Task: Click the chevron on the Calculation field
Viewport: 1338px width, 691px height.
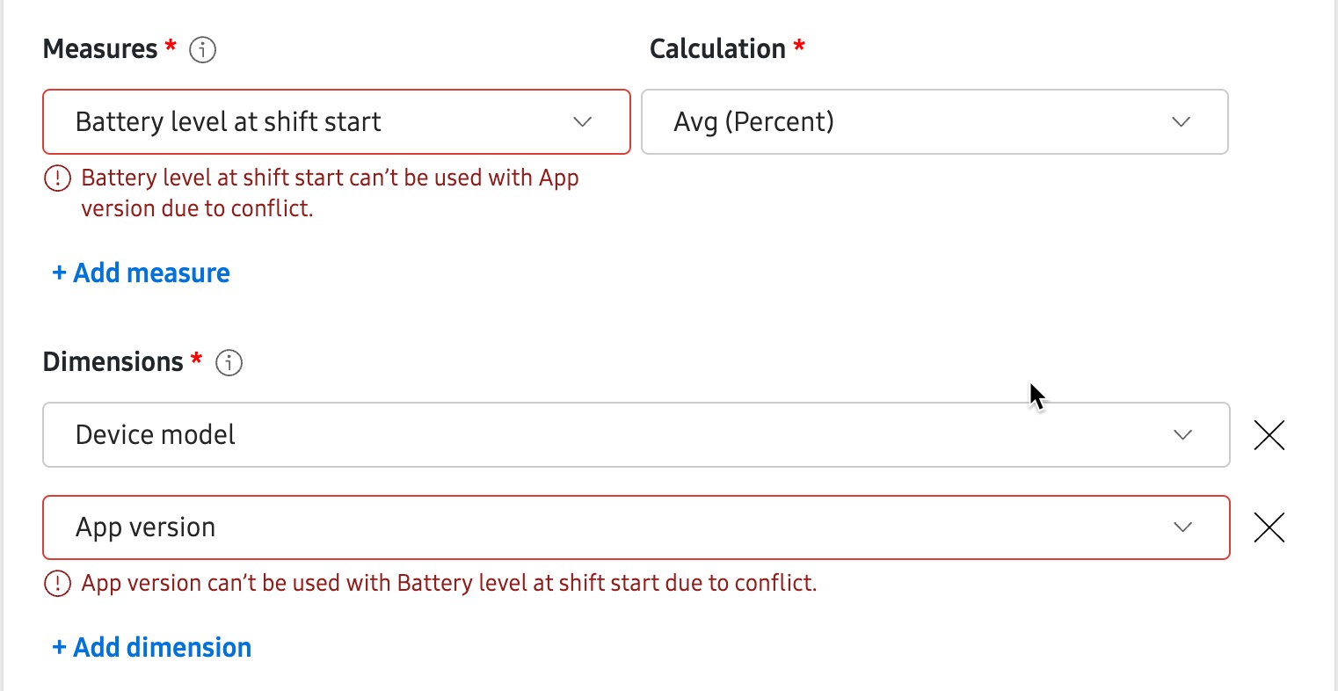Action: (x=1182, y=122)
